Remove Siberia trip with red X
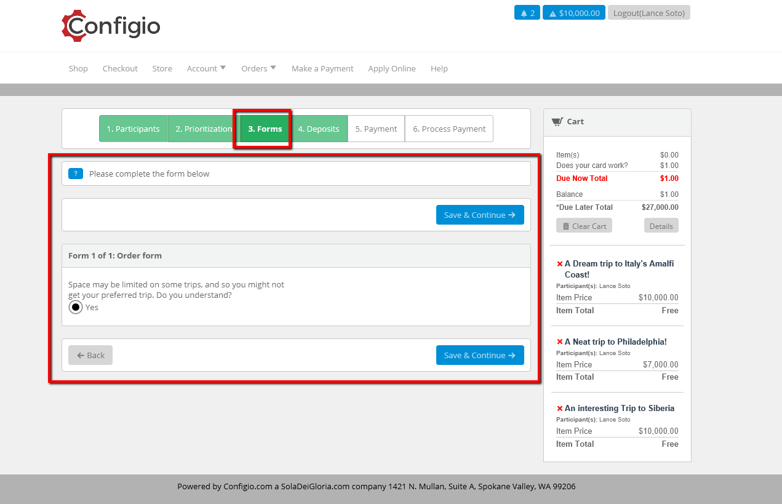The height and width of the screenshot is (504, 782). (x=560, y=409)
